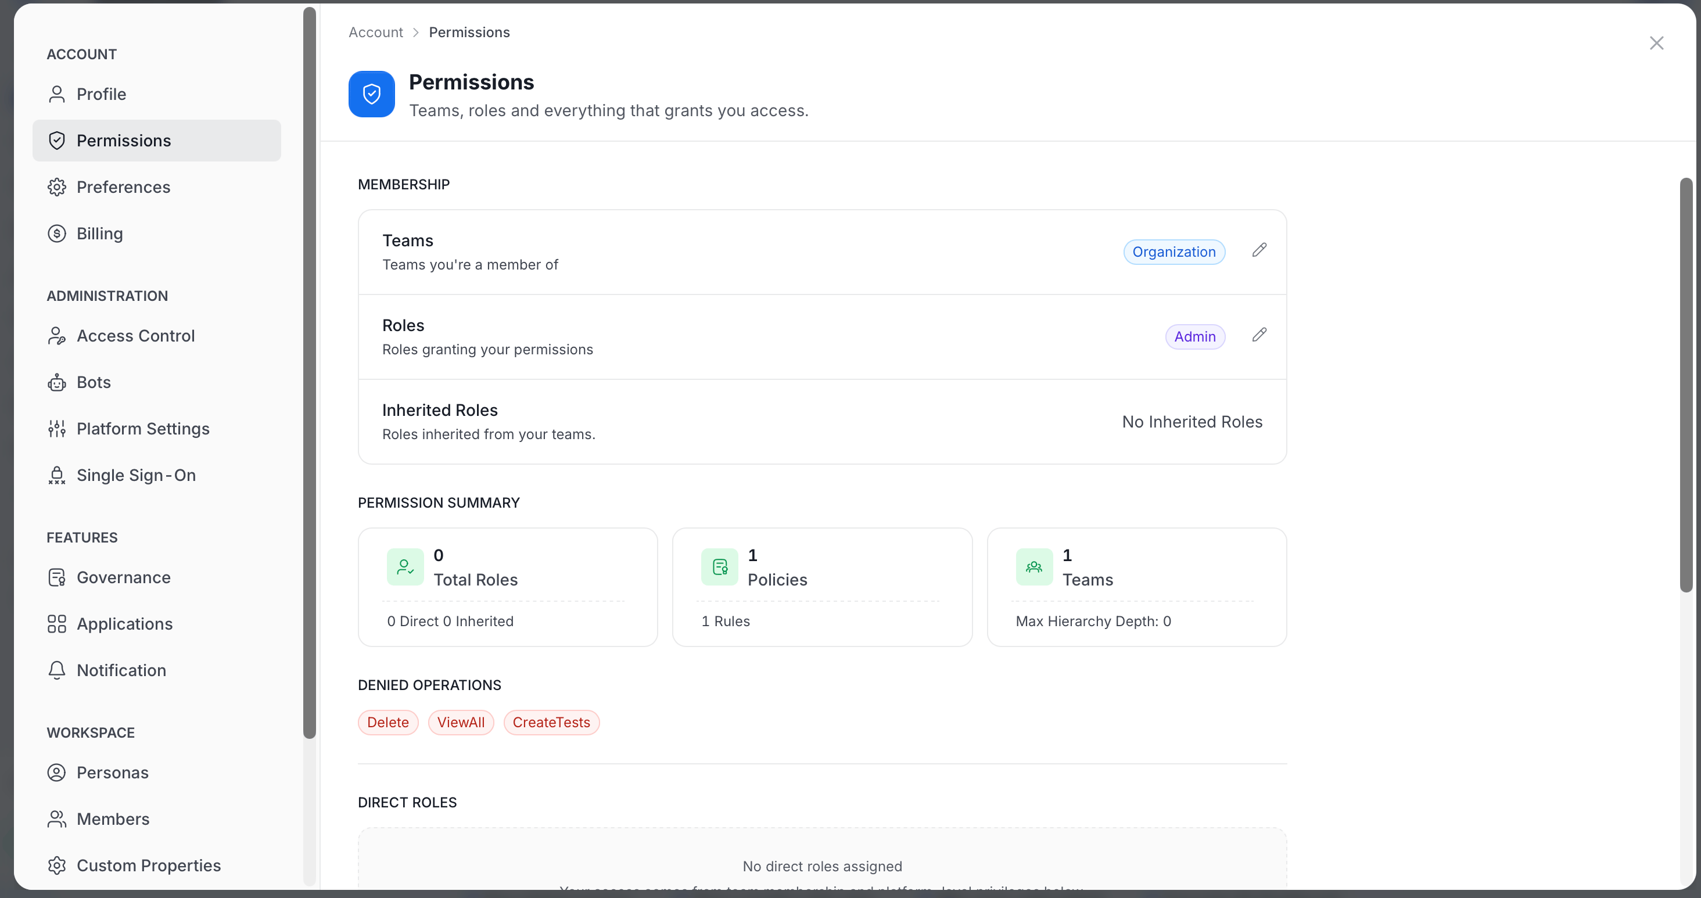
Task: Open Platform Settings label in sidebar
Action: [x=143, y=429]
